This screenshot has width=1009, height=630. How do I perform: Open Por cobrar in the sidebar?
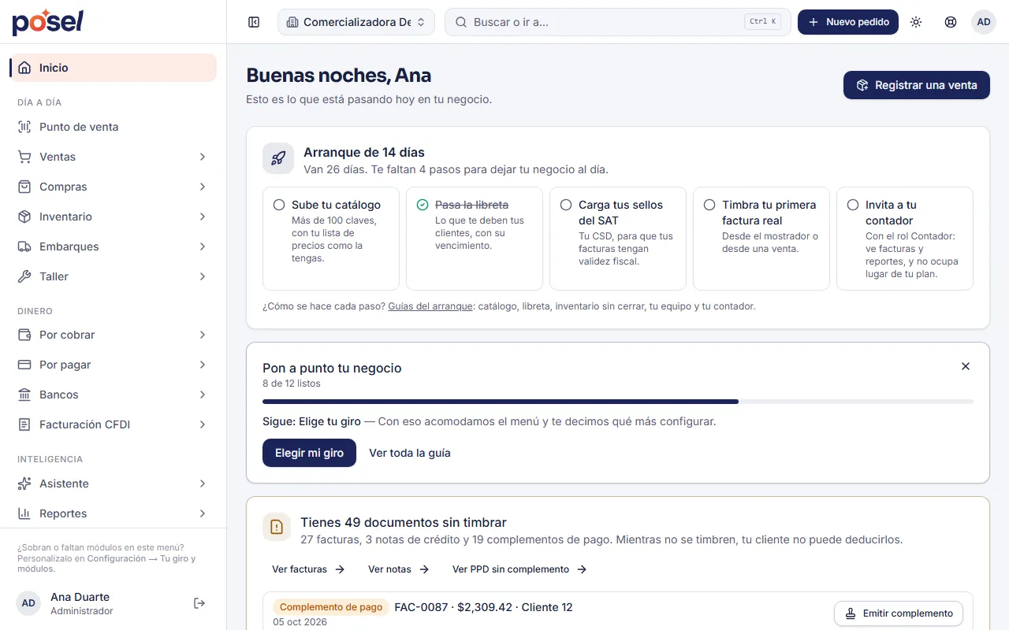tap(113, 335)
